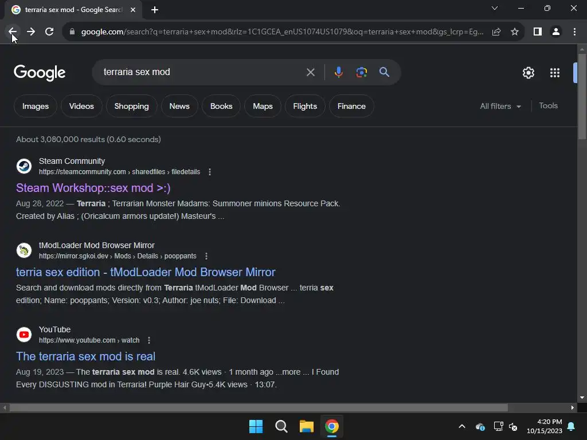Show hidden system tray icons
The height and width of the screenshot is (440, 587).
click(462, 426)
